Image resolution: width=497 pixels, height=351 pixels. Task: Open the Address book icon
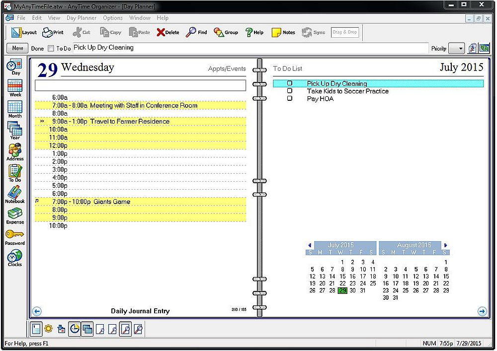[x=15, y=151]
